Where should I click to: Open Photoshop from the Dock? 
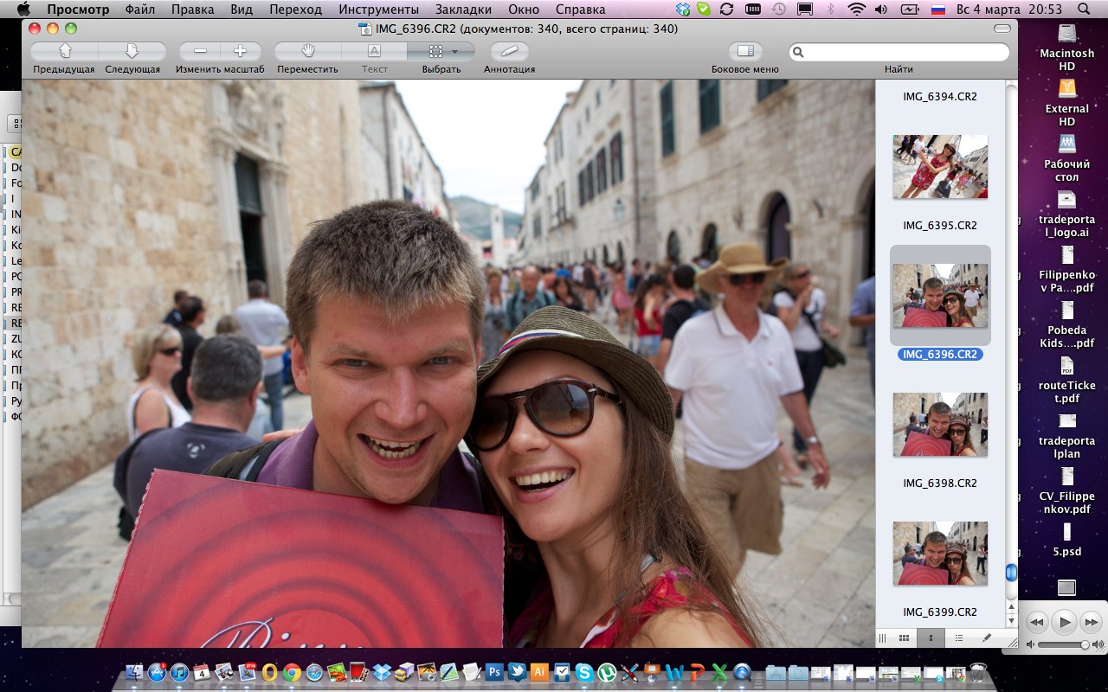point(495,672)
